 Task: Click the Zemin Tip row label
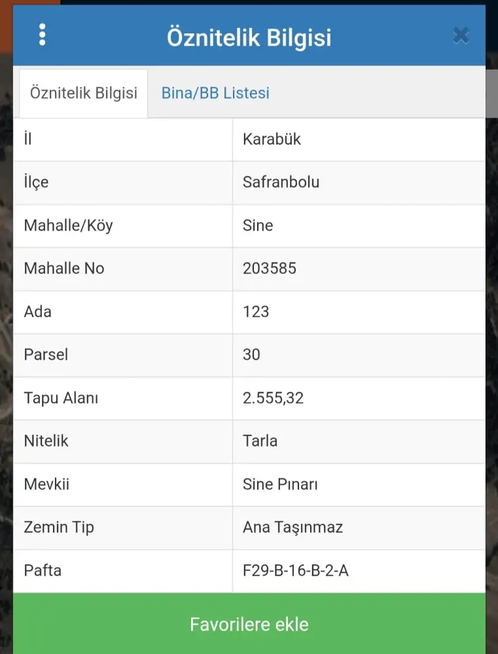(x=59, y=527)
